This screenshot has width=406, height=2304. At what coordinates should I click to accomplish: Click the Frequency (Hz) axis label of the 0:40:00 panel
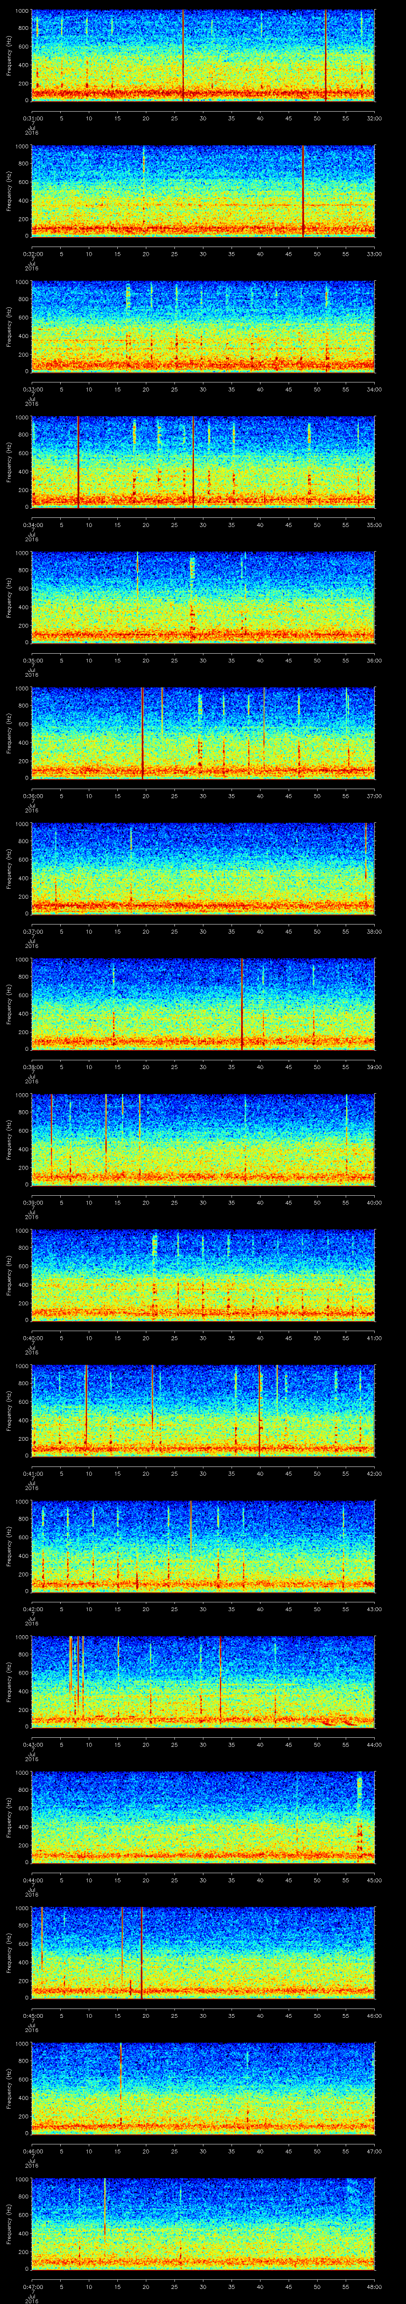coord(9,1275)
